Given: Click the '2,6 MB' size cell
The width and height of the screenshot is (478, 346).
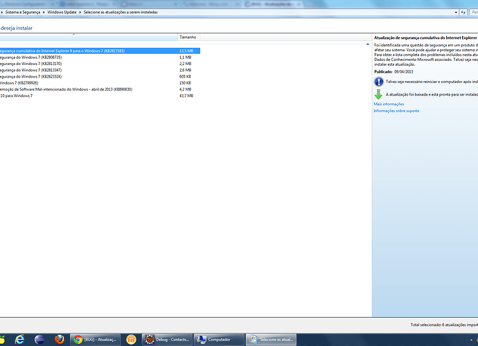Looking at the screenshot, I should point(186,70).
